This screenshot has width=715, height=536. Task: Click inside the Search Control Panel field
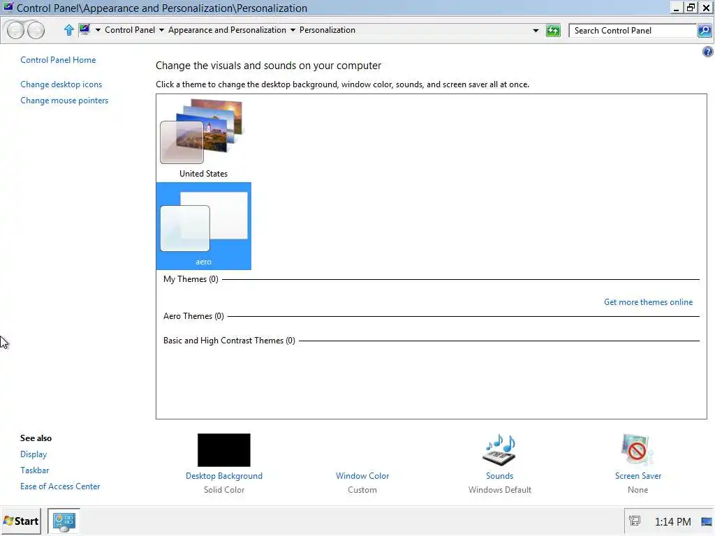click(x=633, y=31)
